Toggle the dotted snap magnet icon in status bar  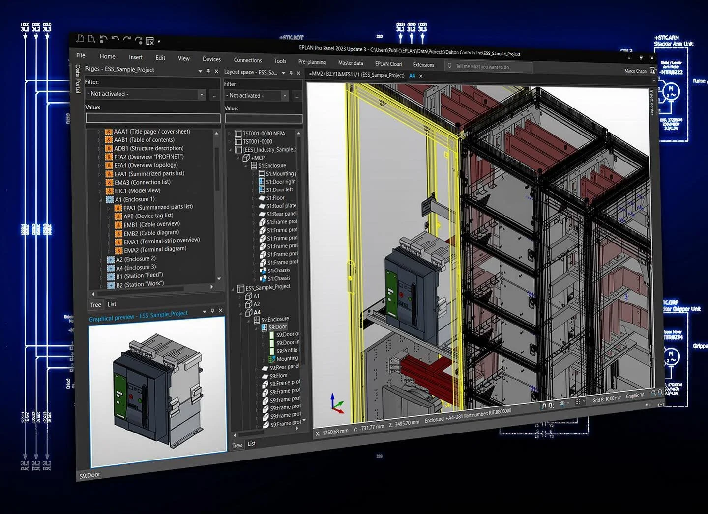click(551, 405)
